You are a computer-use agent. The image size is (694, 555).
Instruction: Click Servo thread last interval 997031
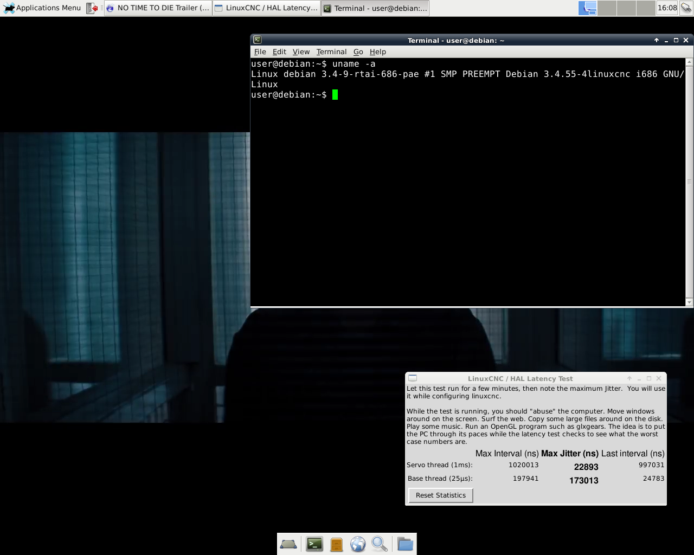[652, 465]
